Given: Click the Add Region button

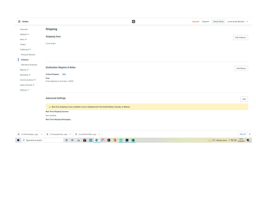Looking at the screenshot, I should 241,68.
